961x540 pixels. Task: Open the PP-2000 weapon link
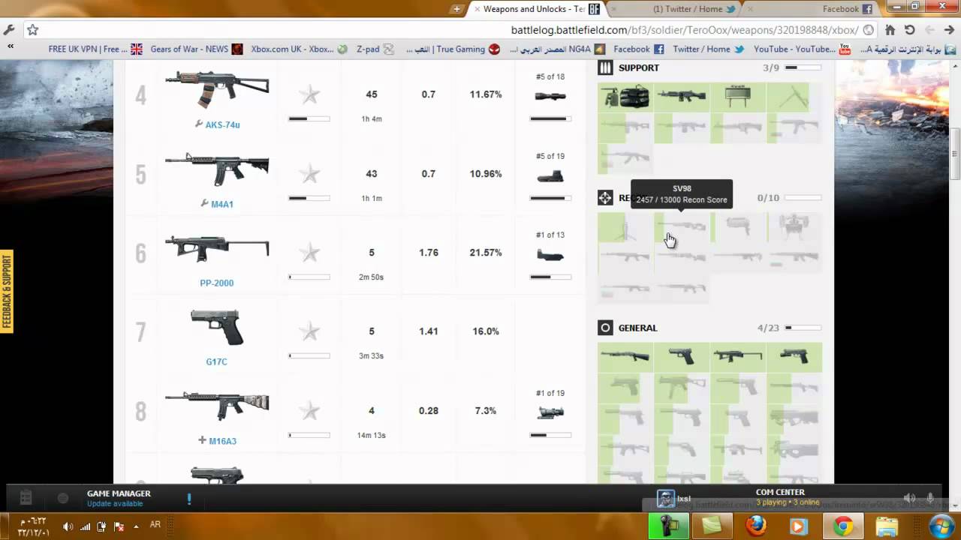click(x=216, y=283)
